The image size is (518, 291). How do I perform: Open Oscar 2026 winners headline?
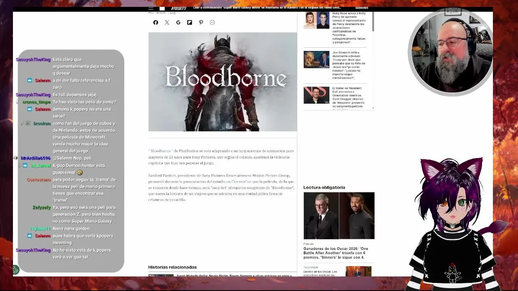click(x=336, y=253)
